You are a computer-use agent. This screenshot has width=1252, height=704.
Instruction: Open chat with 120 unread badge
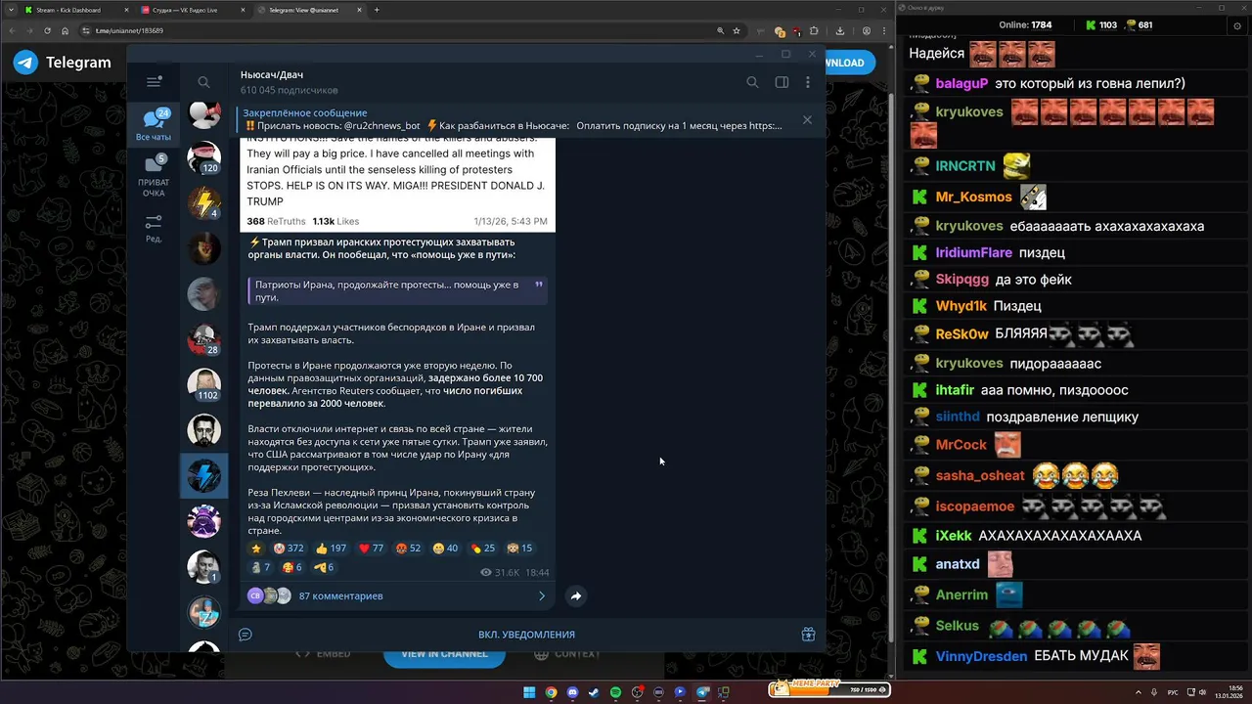(x=204, y=158)
